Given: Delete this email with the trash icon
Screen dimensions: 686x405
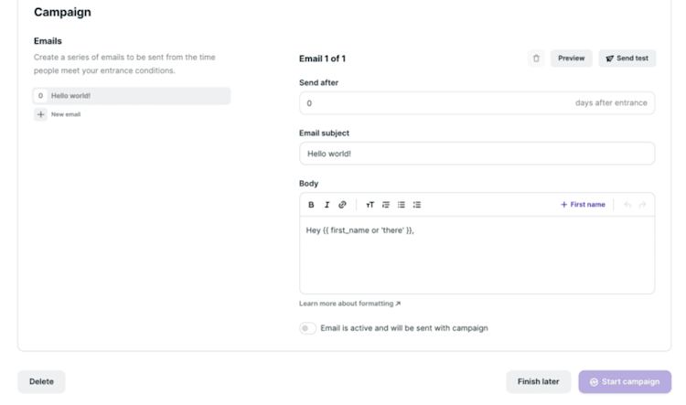Looking at the screenshot, I should 536,59.
